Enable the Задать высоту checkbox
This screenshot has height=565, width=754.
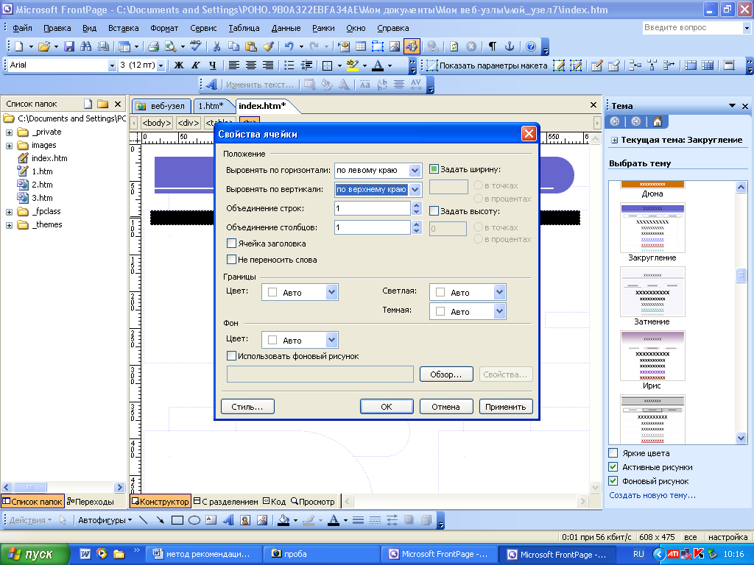pyautogui.click(x=434, y=211)
